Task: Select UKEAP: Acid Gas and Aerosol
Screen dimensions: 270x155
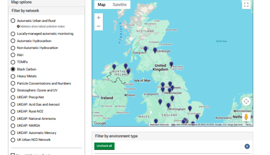Action: (13, 104)
